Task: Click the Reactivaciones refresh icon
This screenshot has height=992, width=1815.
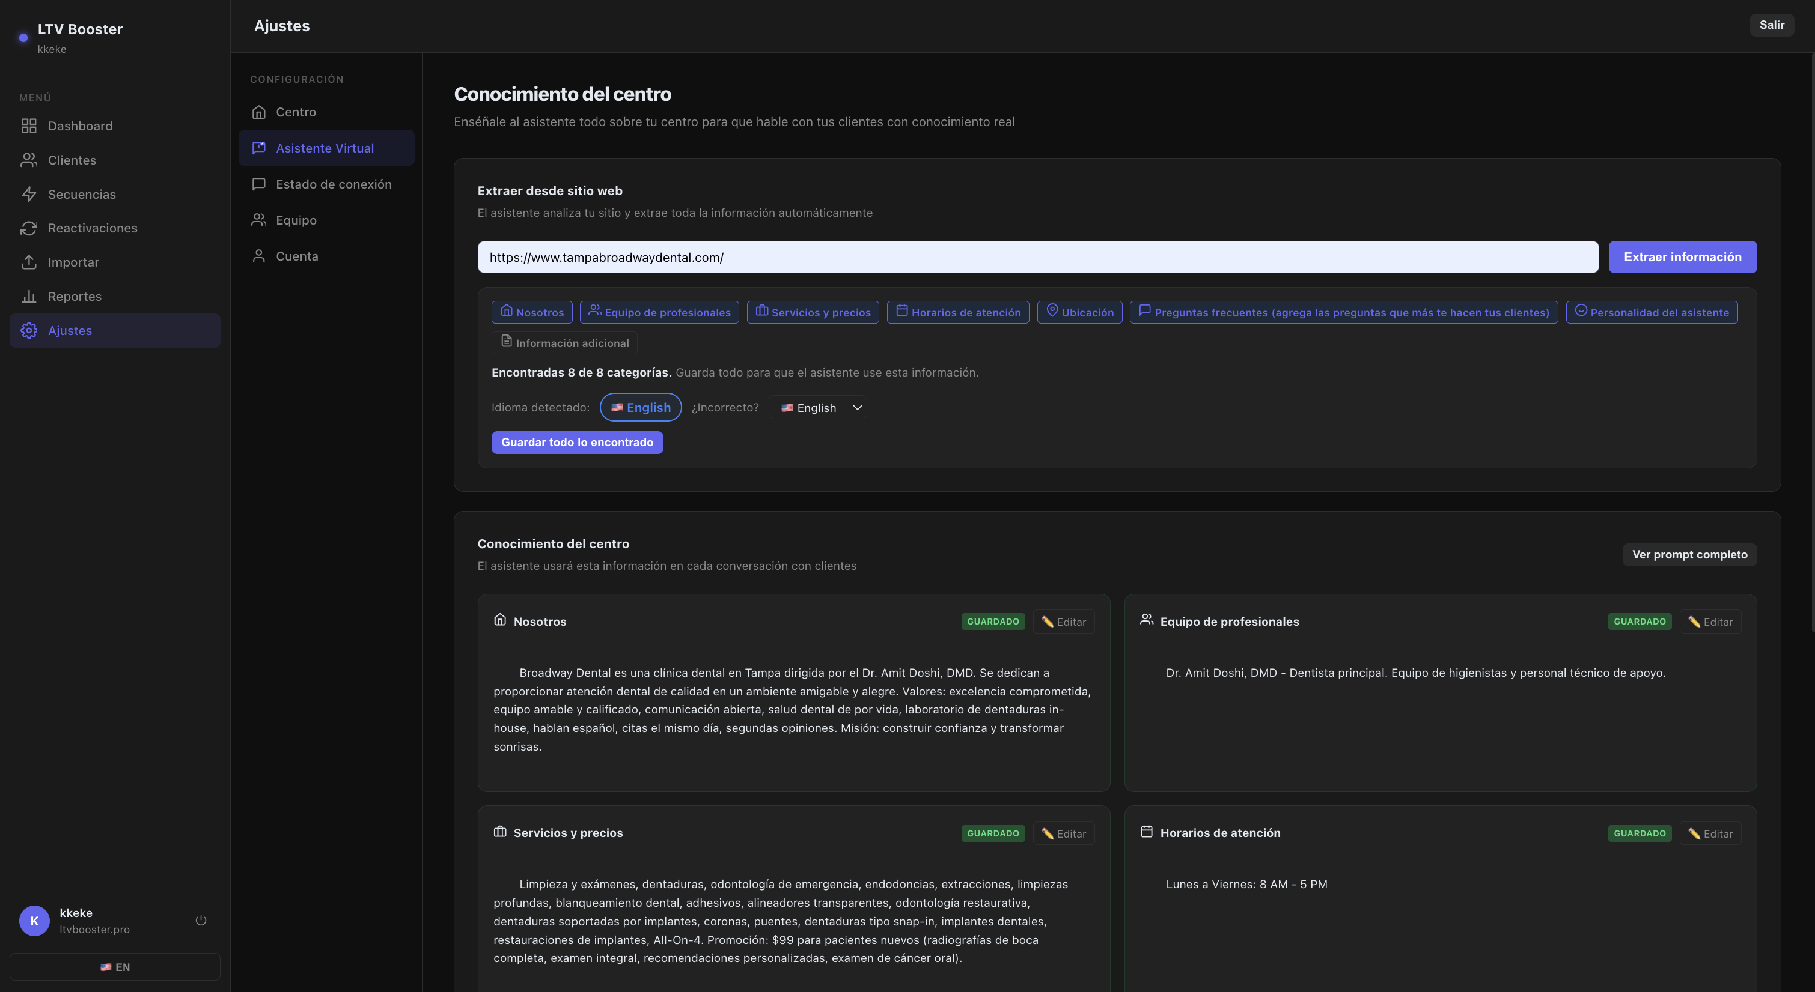Action: pyautogui.click(x=29, y=228)
